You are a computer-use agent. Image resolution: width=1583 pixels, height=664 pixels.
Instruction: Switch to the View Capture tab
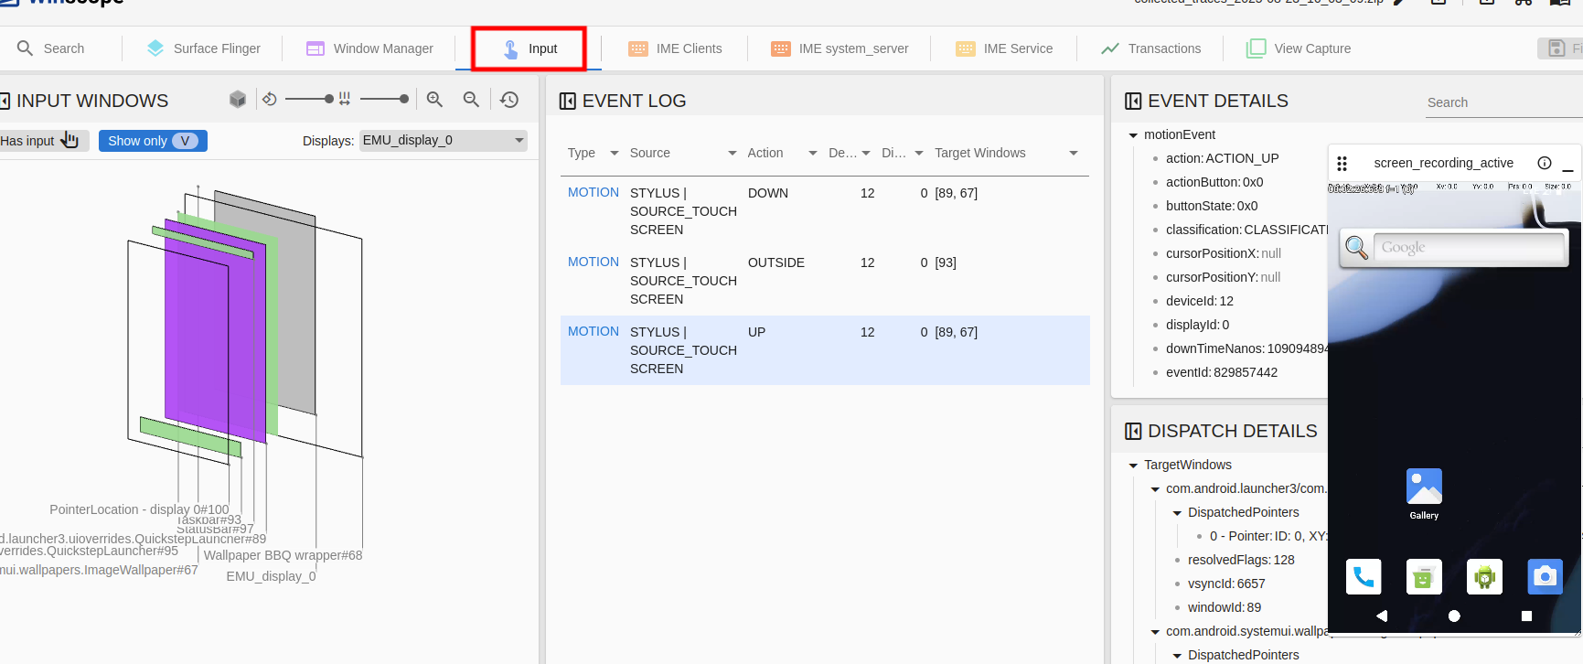(x=1299, y=48)
